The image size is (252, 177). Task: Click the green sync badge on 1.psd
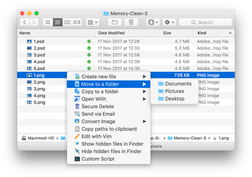[x=89, y=41]
